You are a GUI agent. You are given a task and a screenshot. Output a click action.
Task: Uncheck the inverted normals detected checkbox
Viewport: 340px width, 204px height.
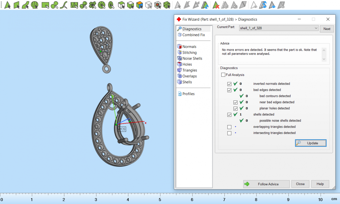(x=229, y=84)
